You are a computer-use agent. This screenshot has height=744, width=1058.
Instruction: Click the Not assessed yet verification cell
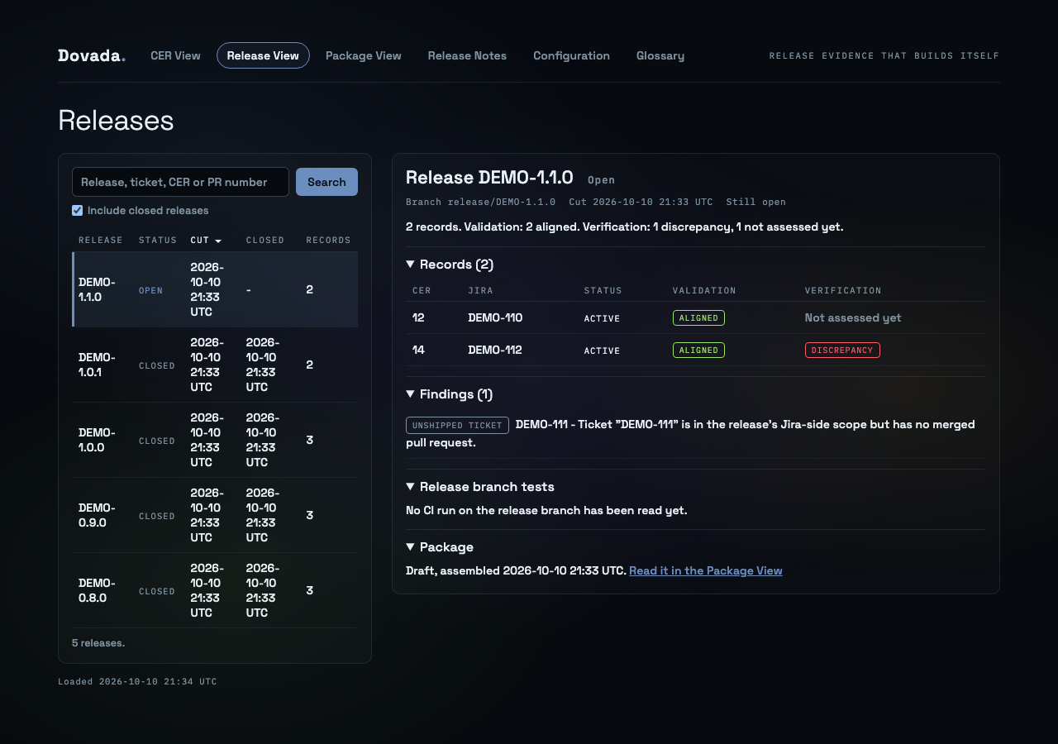853,318
